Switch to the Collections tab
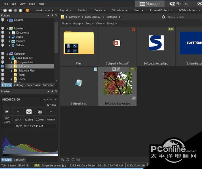 [x=33, y=85]
